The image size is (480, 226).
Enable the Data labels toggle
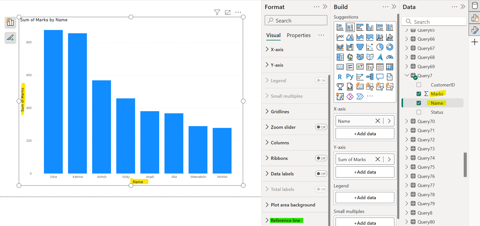pos(321,173)
